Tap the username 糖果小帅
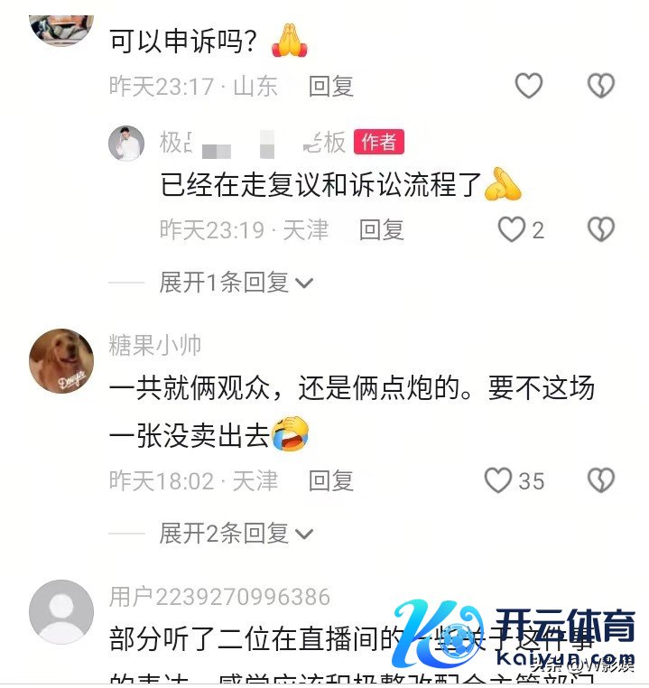 pyautogui.click(x=155, y=345)
